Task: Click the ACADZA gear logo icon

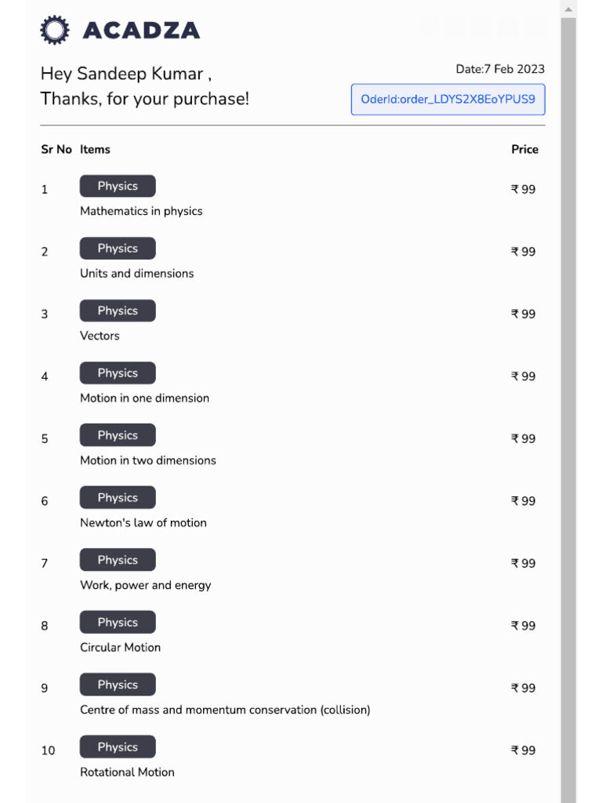Action: click(55, 30)
